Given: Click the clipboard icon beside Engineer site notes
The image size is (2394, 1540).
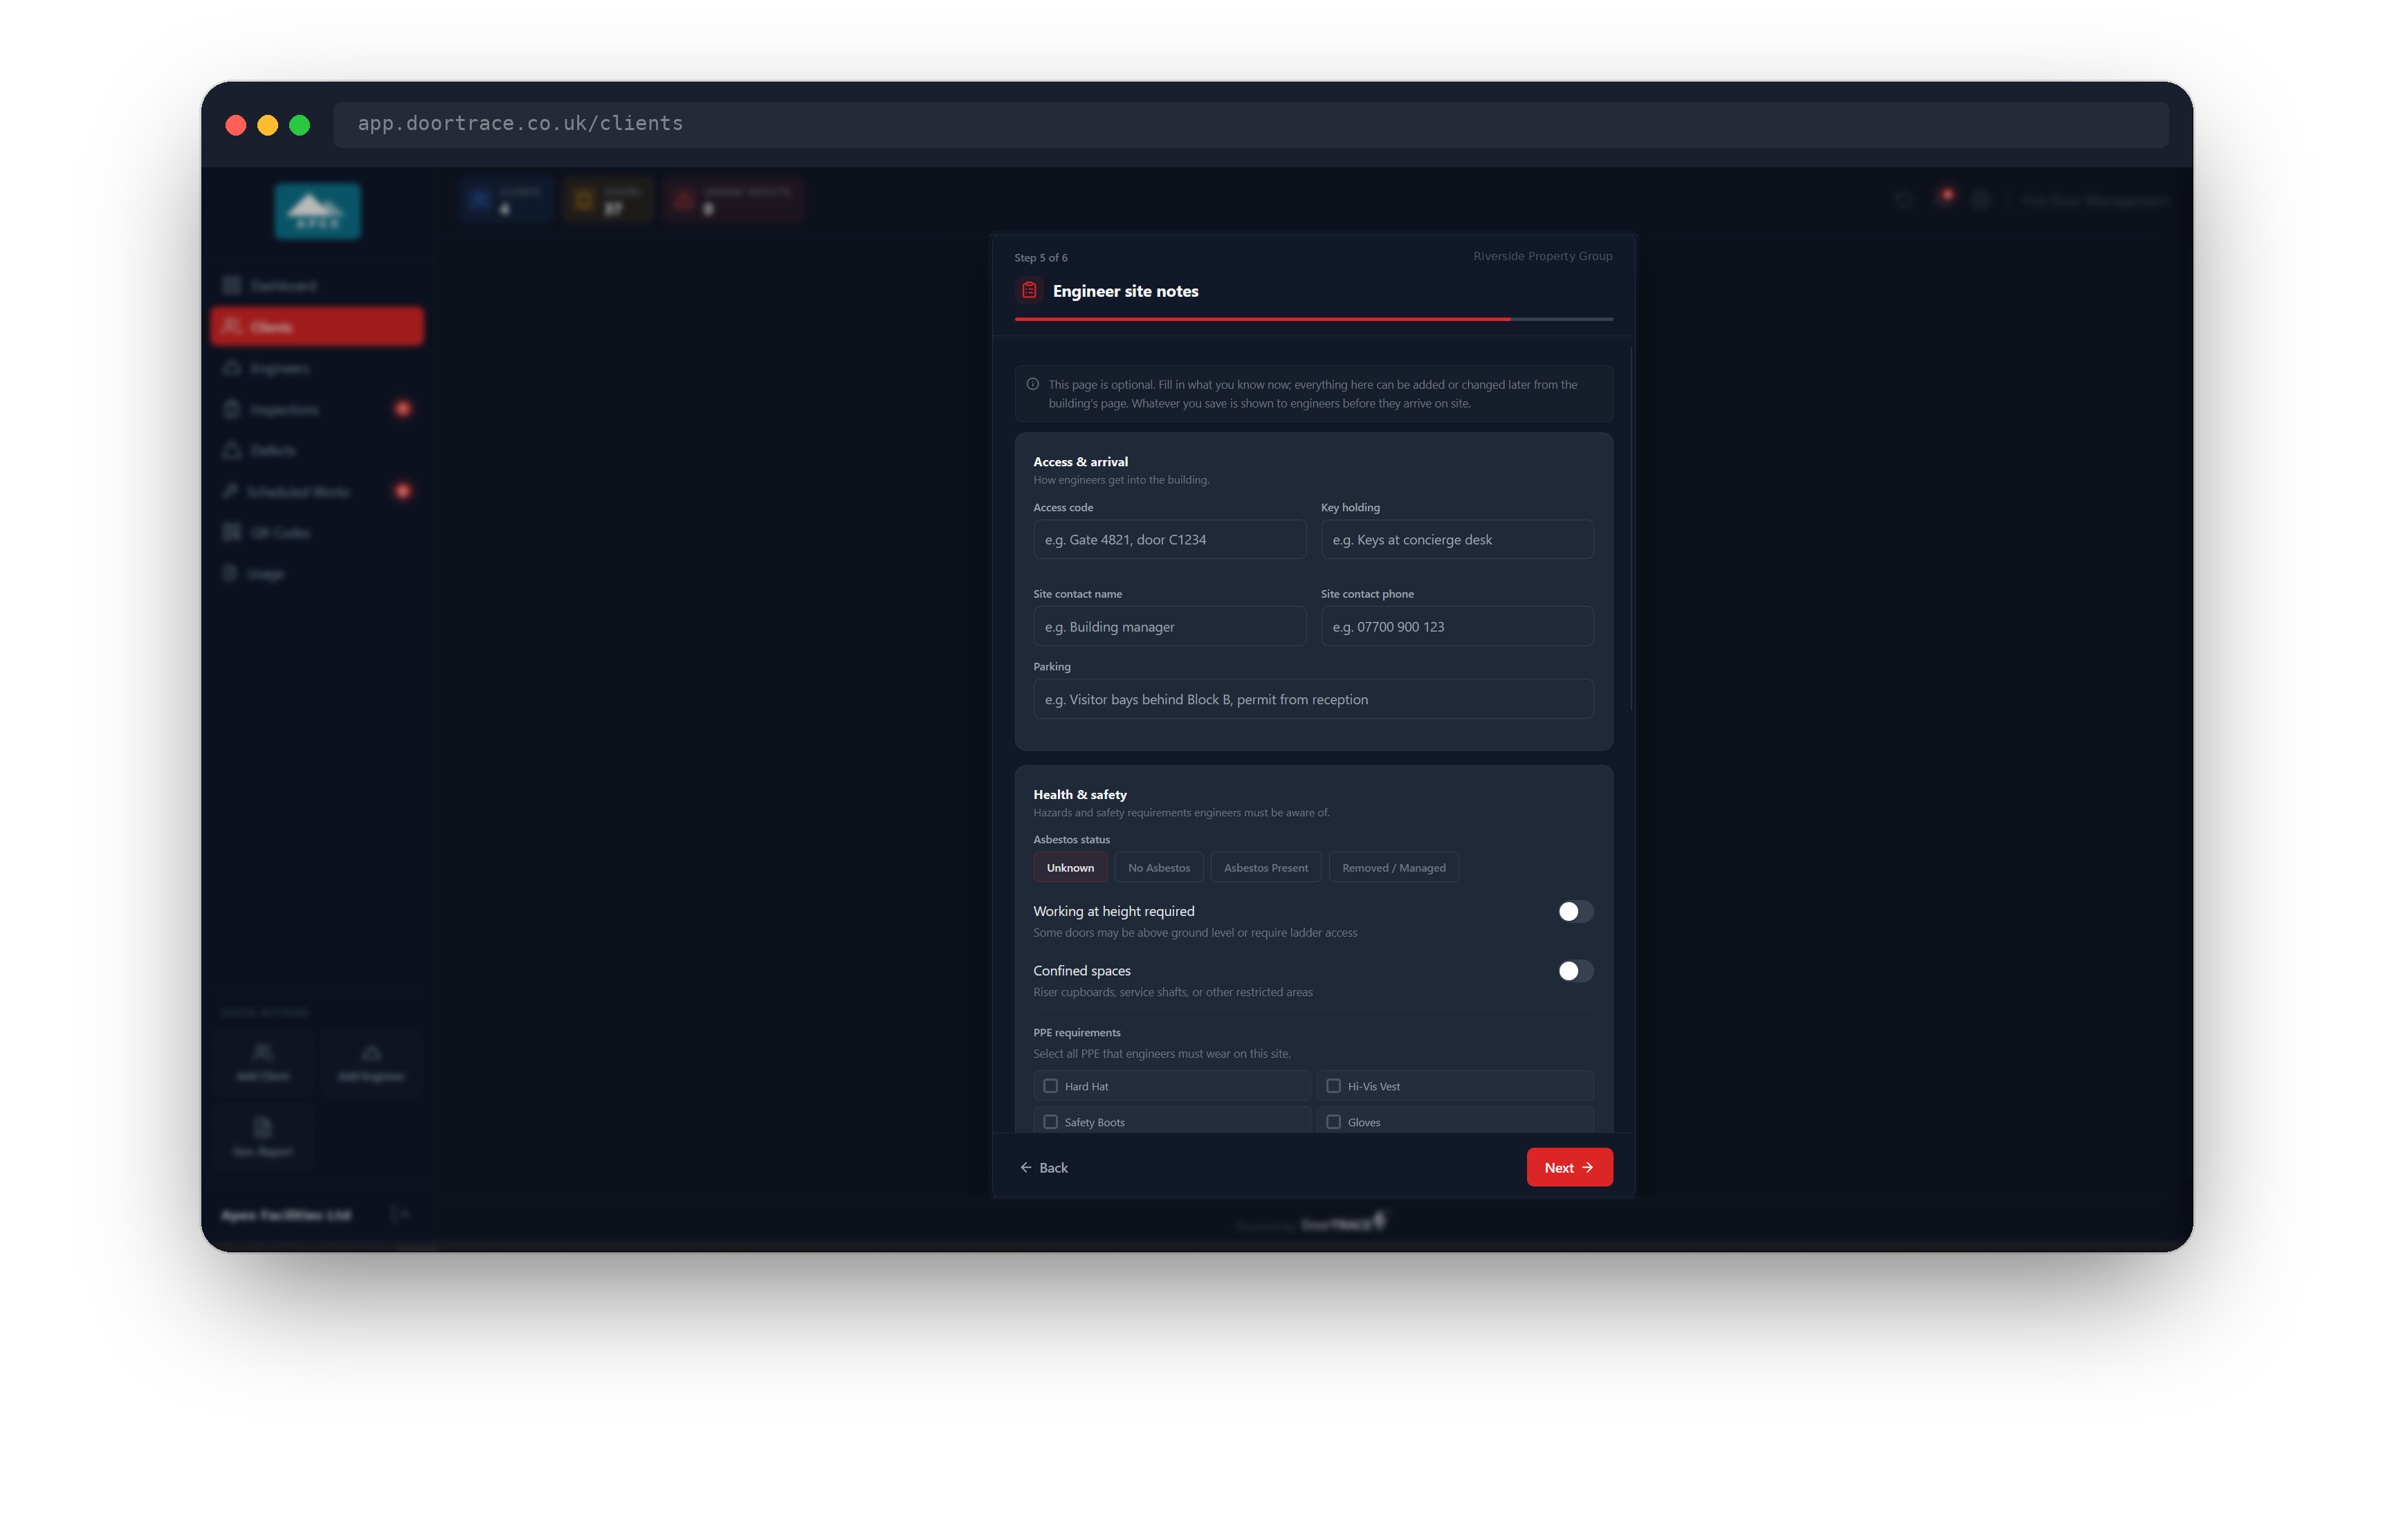Looking at the screenshot, I should click(x=1029, y=290).
